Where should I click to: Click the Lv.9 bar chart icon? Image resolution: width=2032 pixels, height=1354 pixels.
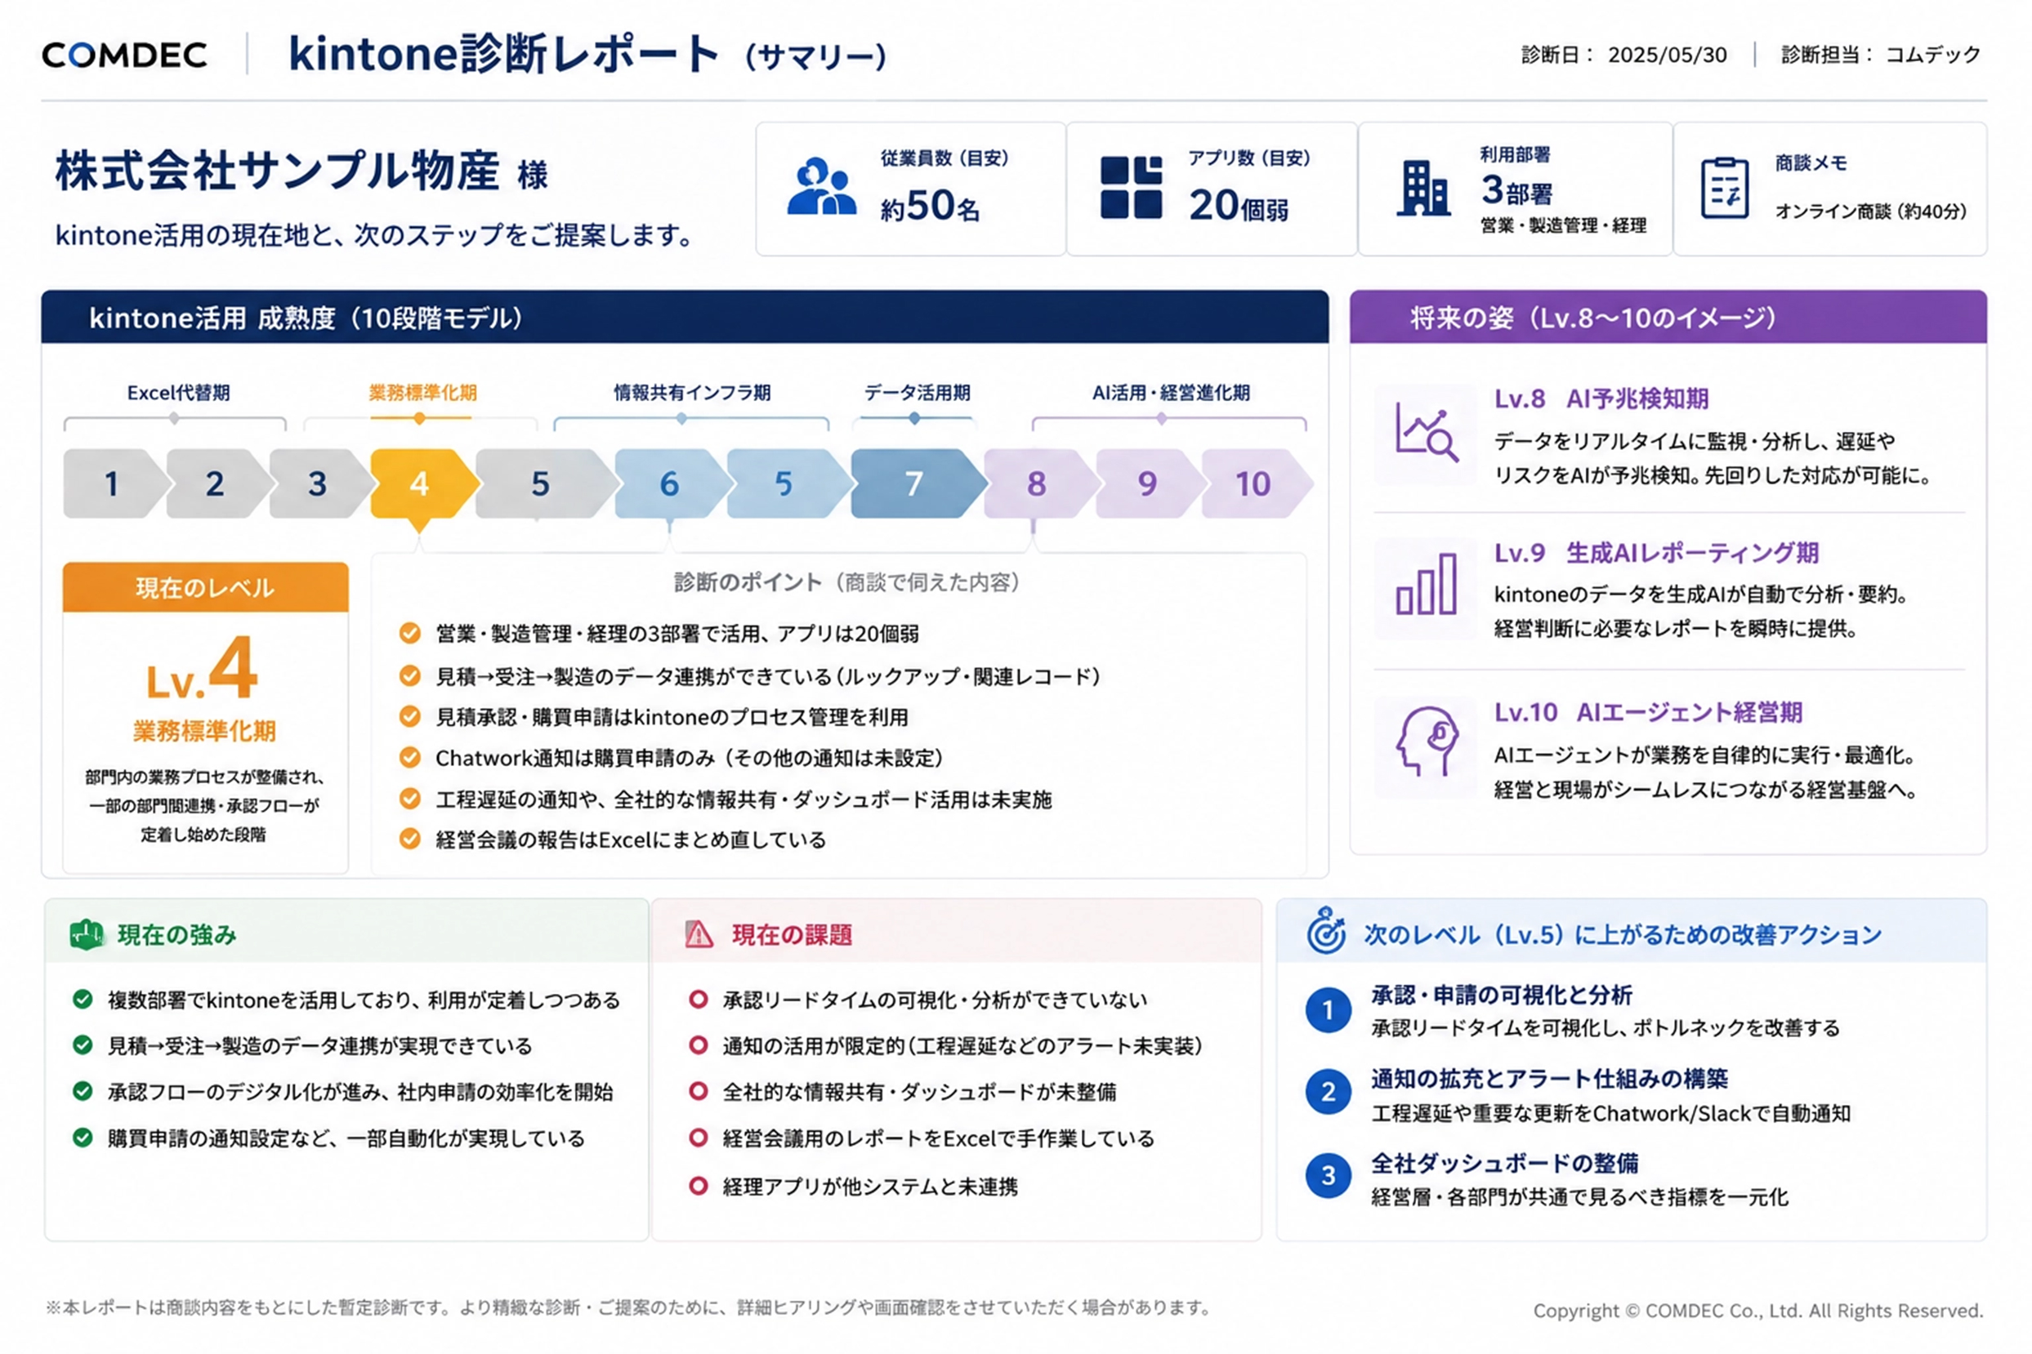[1426, 585]
